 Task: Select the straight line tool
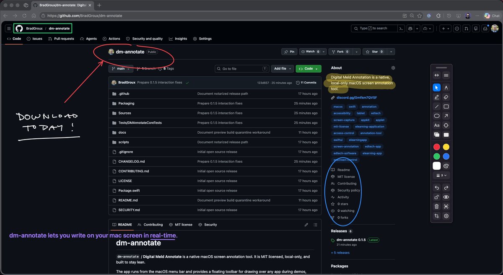[x=437, y=106]
